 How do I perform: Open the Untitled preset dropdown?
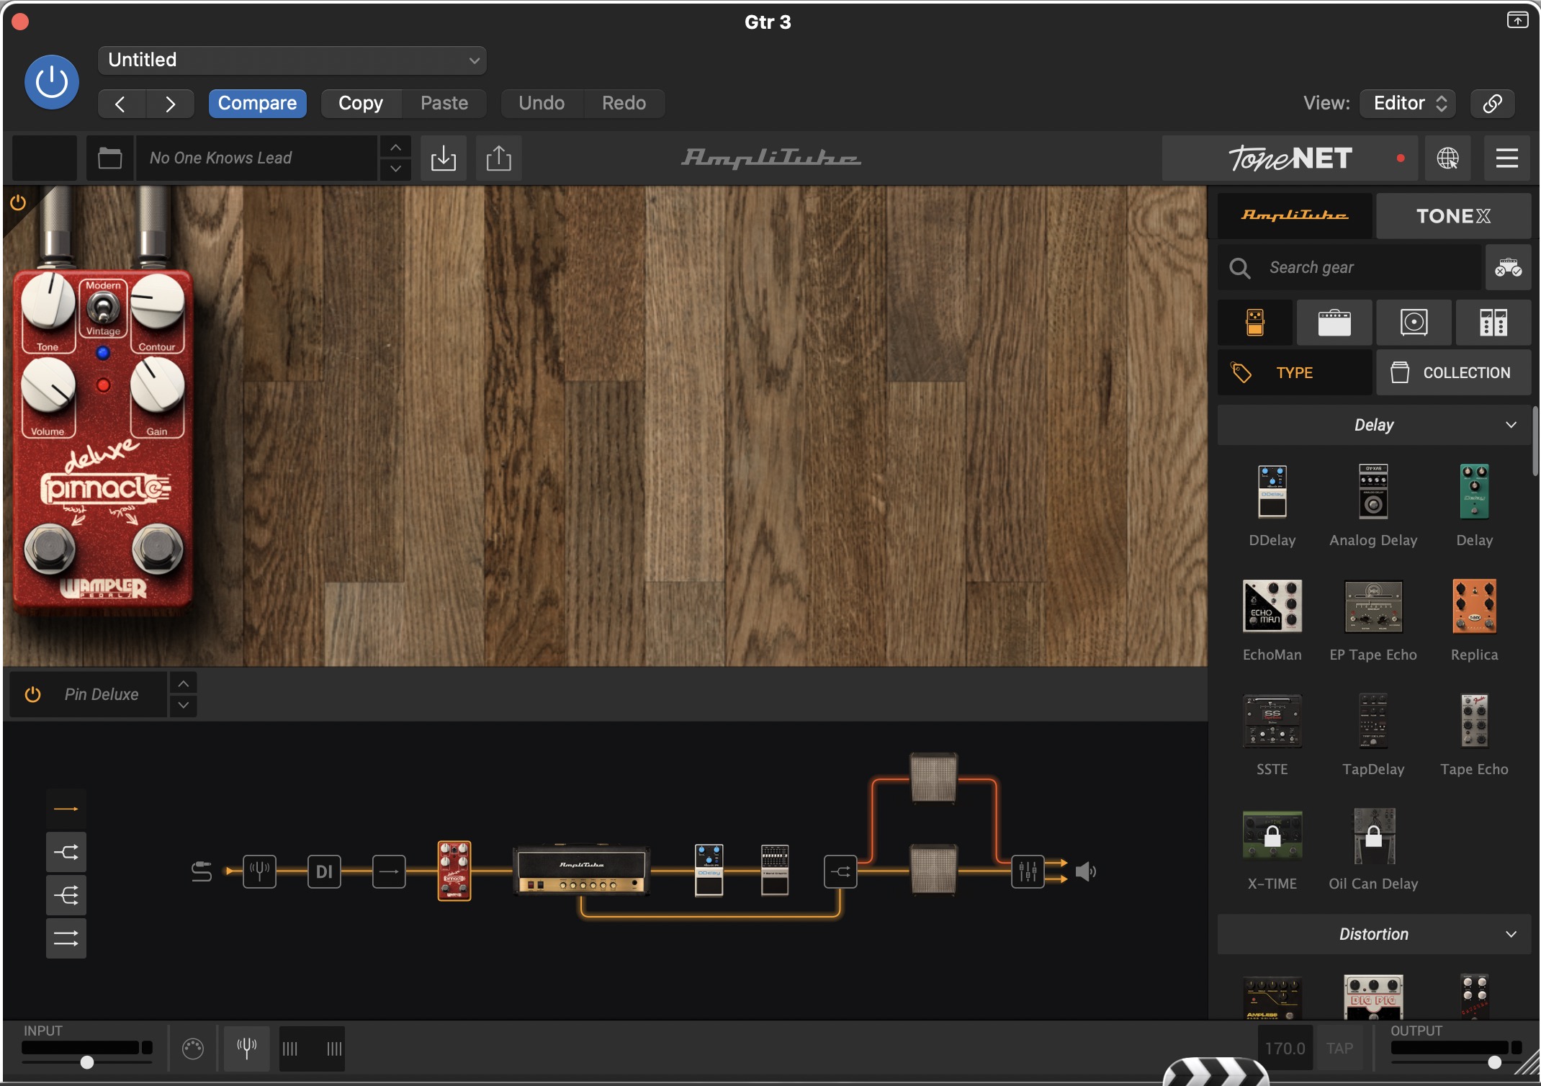(292, 60)
